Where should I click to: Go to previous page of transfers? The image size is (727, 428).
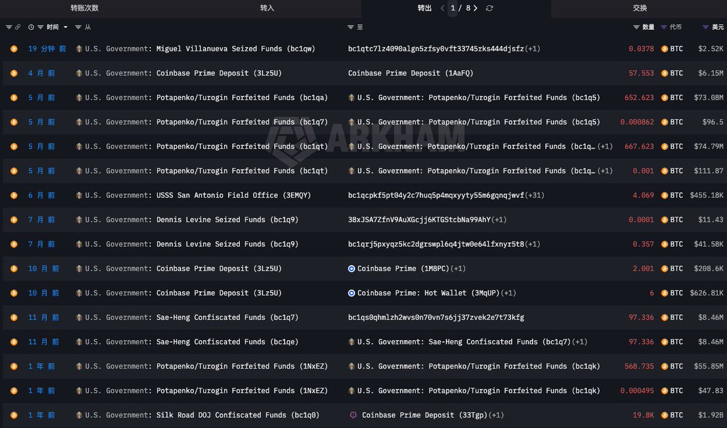click(442, 8)
